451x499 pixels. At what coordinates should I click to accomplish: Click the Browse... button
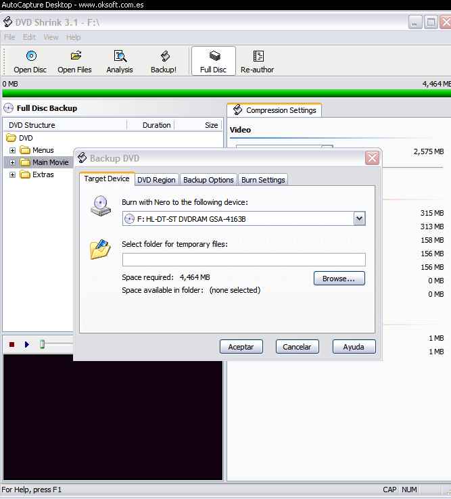(339, 279)
